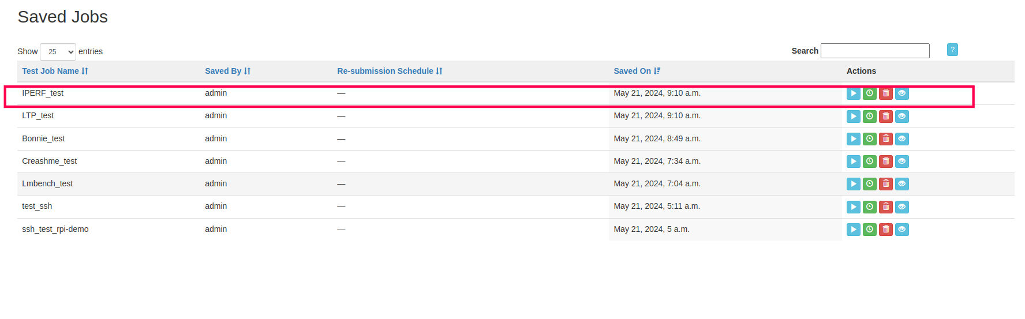View the ssh_test_rpi-demo job with eye icon
1025x319 pixels.
pyautogui.click(x=901, y=230)
